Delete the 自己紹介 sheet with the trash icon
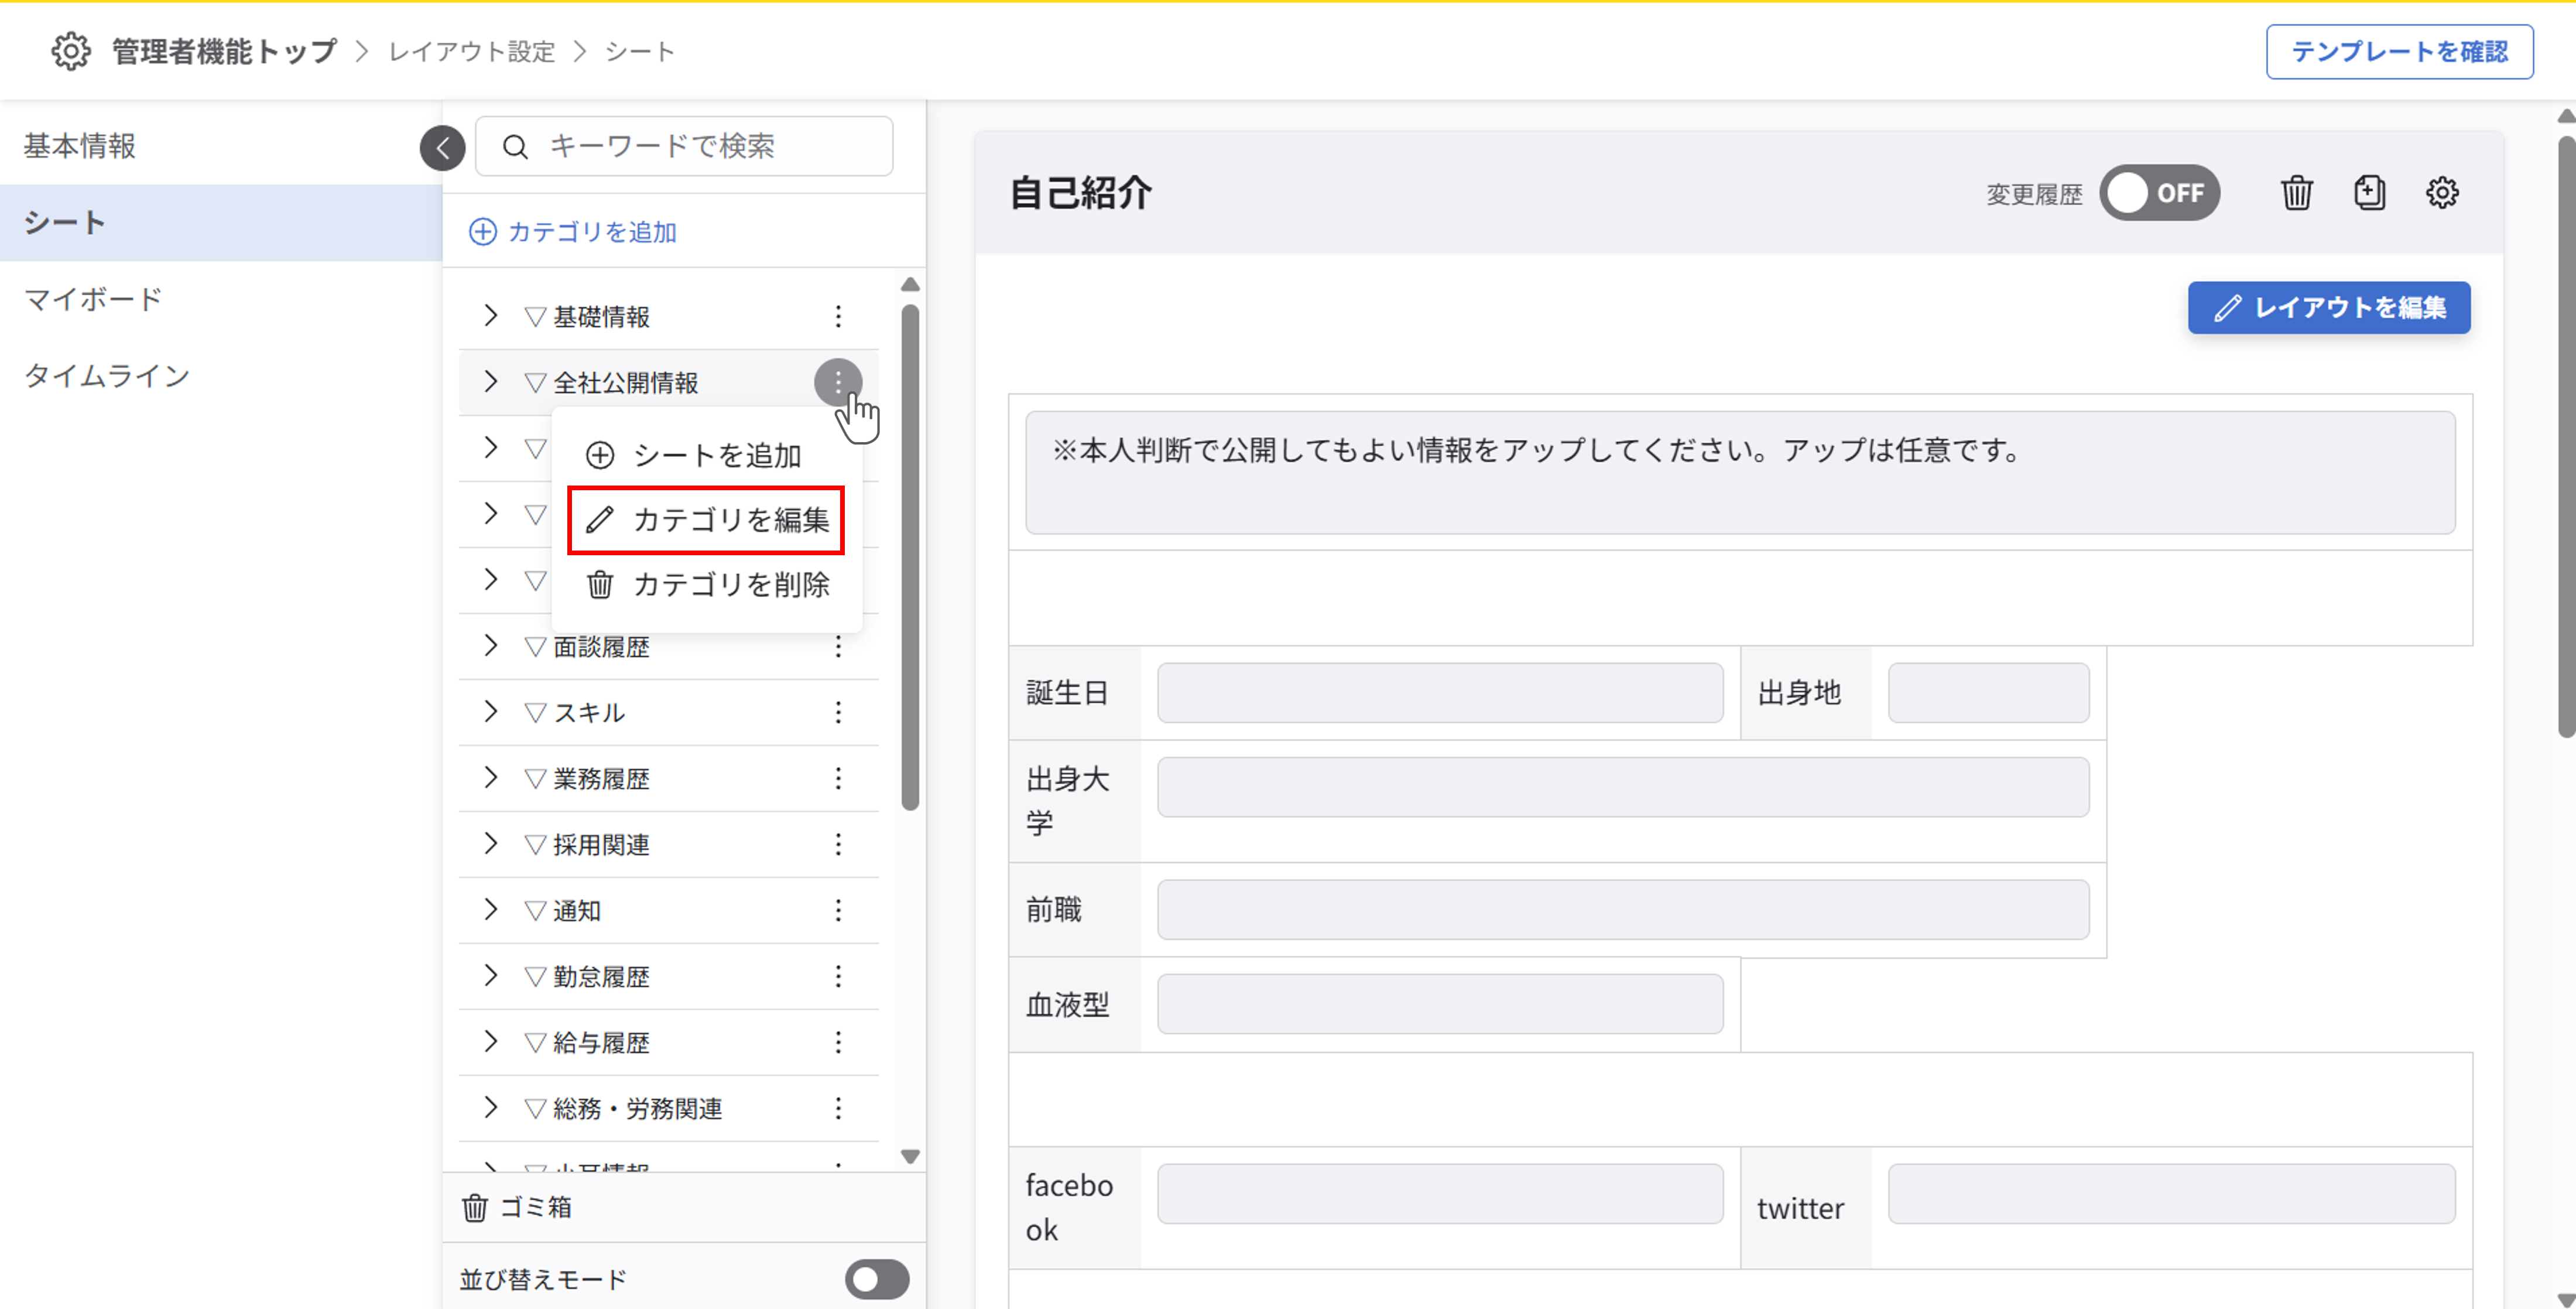This screenshot has height=1309, width=2576. tap(2297, 192)
